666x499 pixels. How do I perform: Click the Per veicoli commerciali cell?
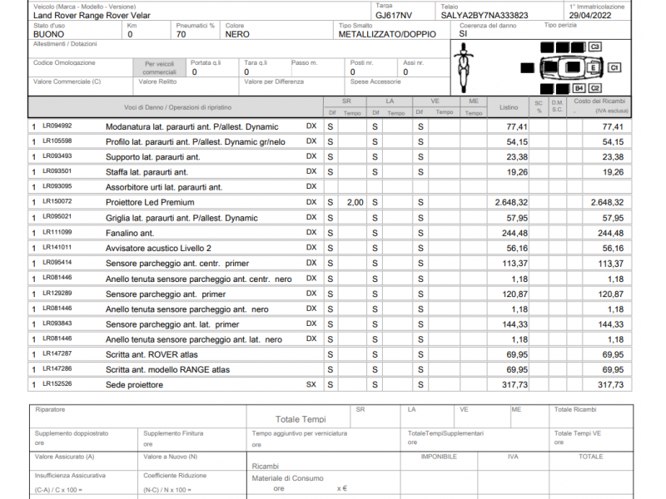(159, 68)
